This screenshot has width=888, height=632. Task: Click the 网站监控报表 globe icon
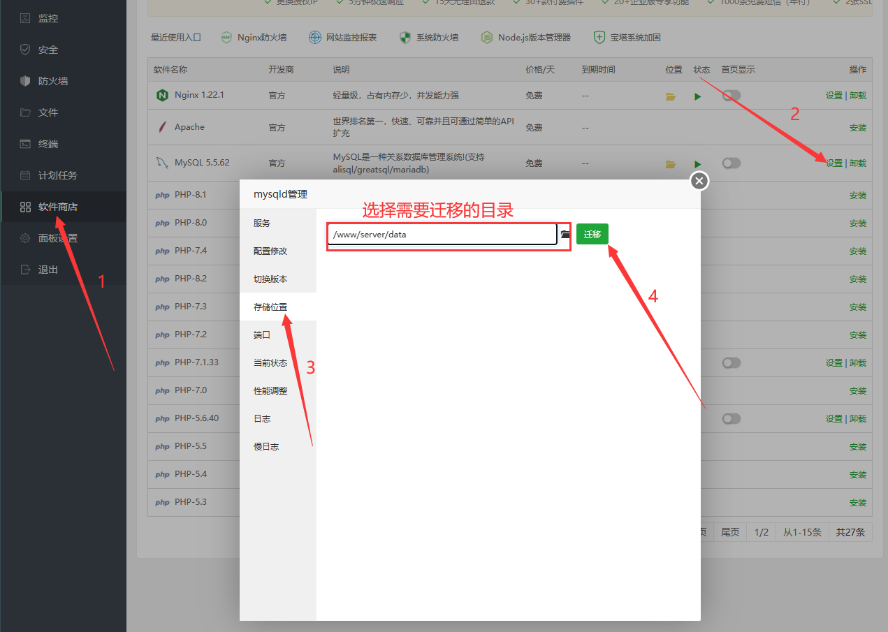[315, 38]
